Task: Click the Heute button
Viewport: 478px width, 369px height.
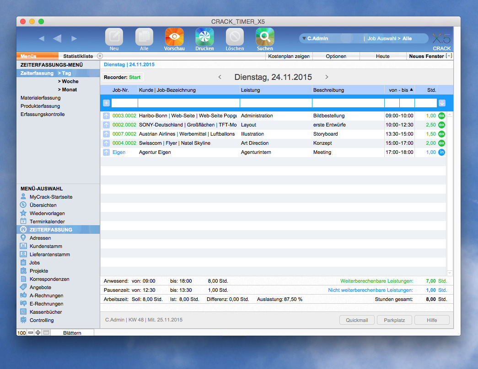Action: (x=383, y=56)
